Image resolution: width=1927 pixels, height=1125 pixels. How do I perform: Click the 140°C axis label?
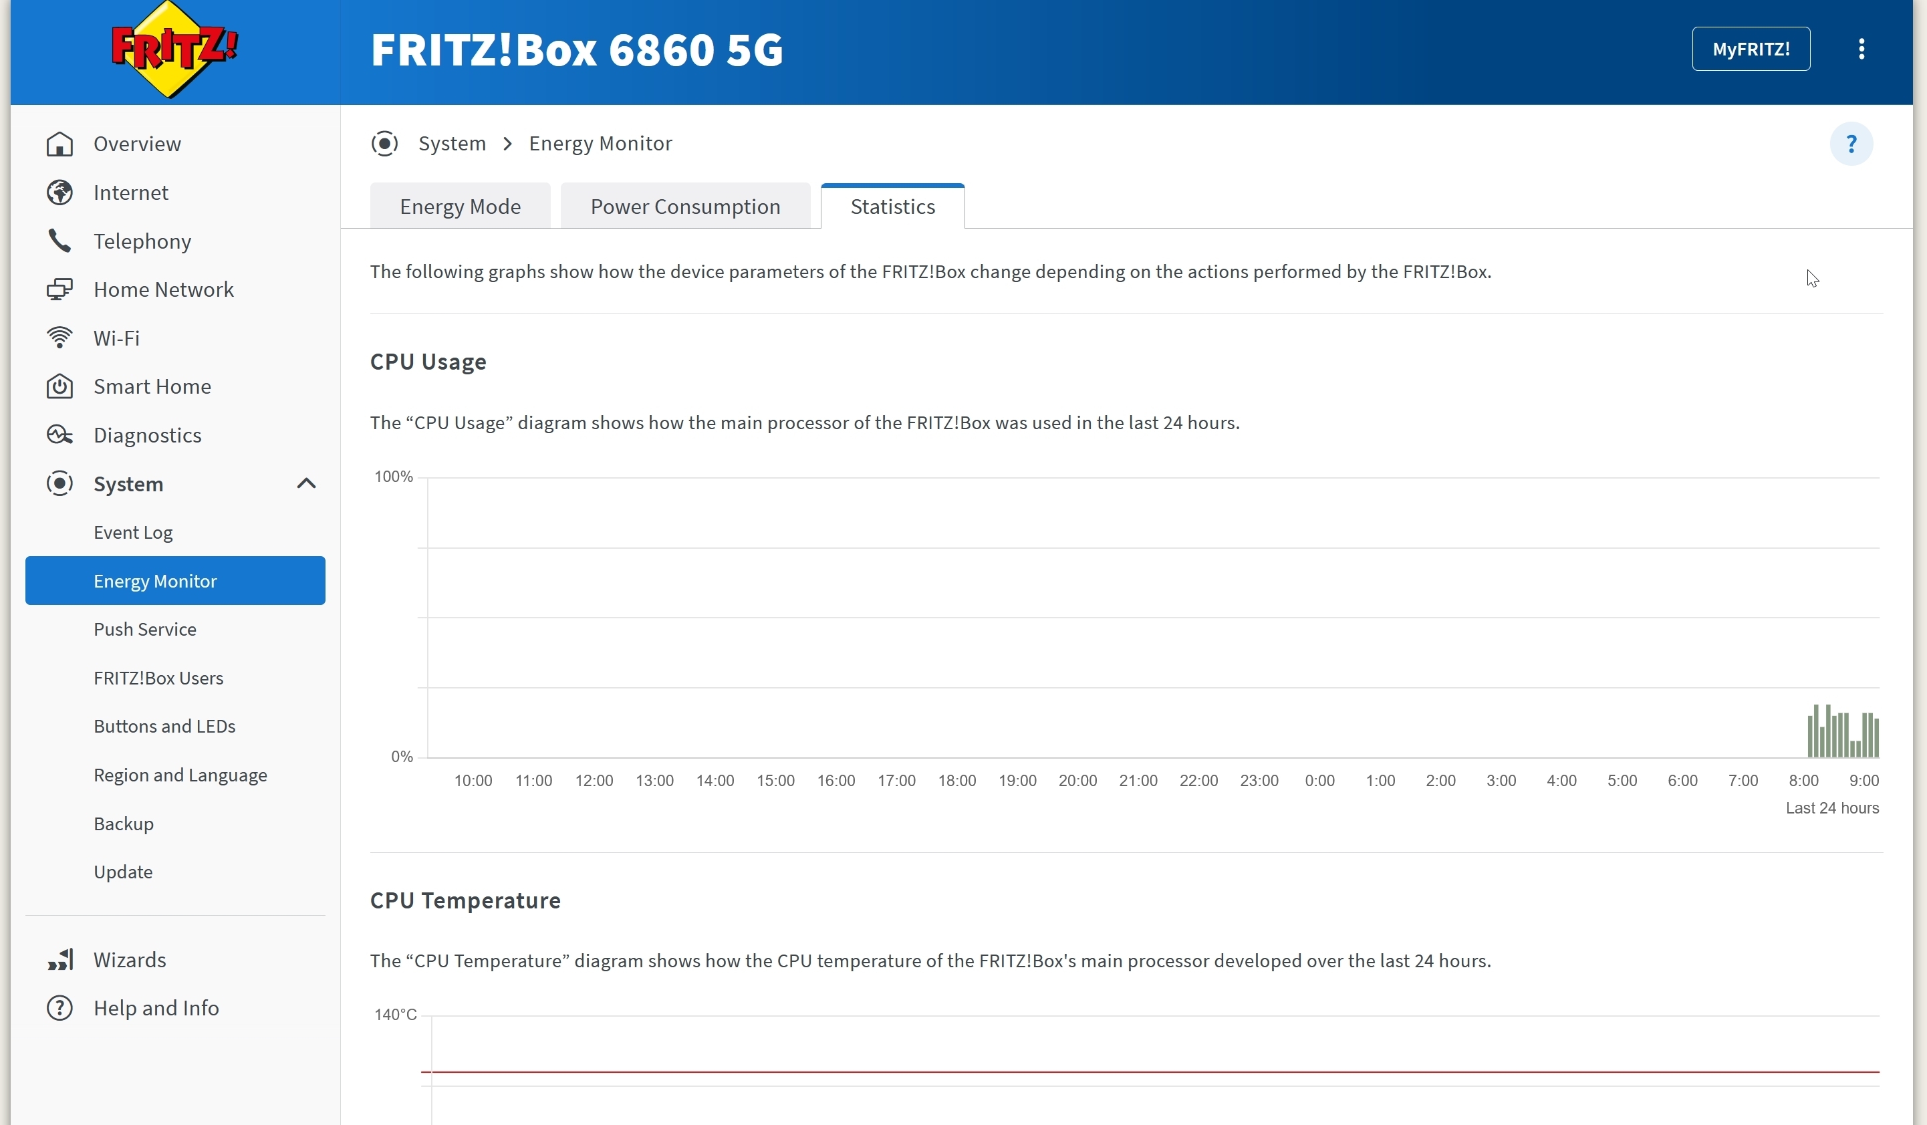coord(395,1015)
